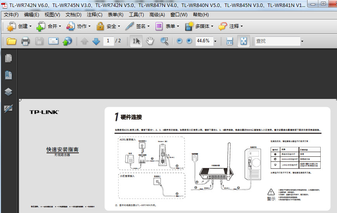
Task: Go to previous page with up arrow
Action: coord(85,41)
